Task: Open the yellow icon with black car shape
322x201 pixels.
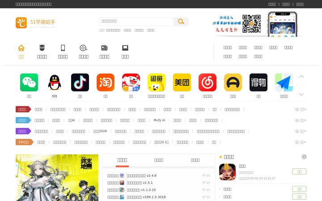Action: (x=233, y=83)
